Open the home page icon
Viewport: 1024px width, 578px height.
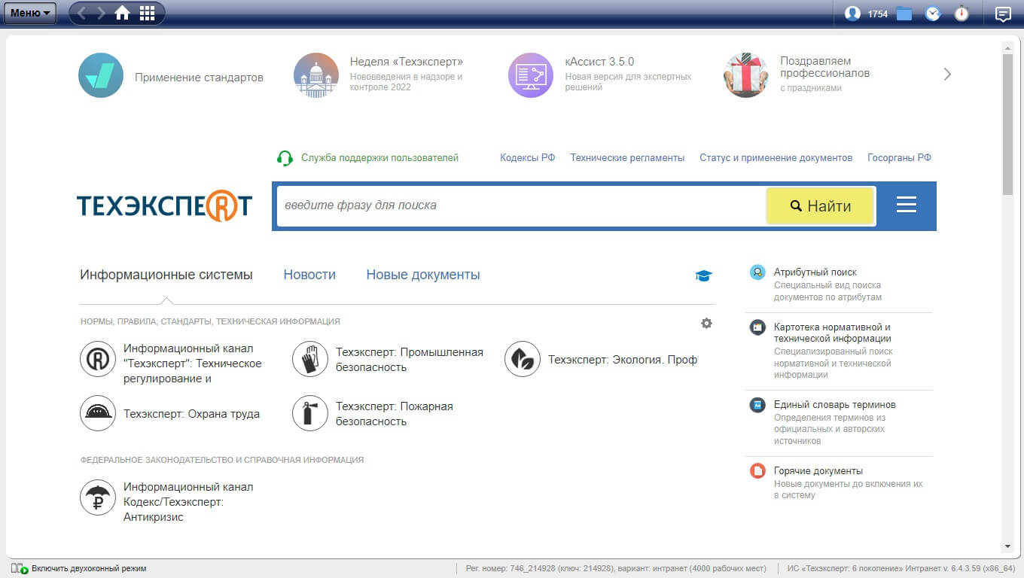pyautogui.click(x=122, y=14)
